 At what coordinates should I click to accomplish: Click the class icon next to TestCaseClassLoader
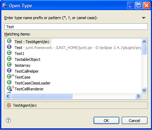pyautogui.click(x=9, y=82)
